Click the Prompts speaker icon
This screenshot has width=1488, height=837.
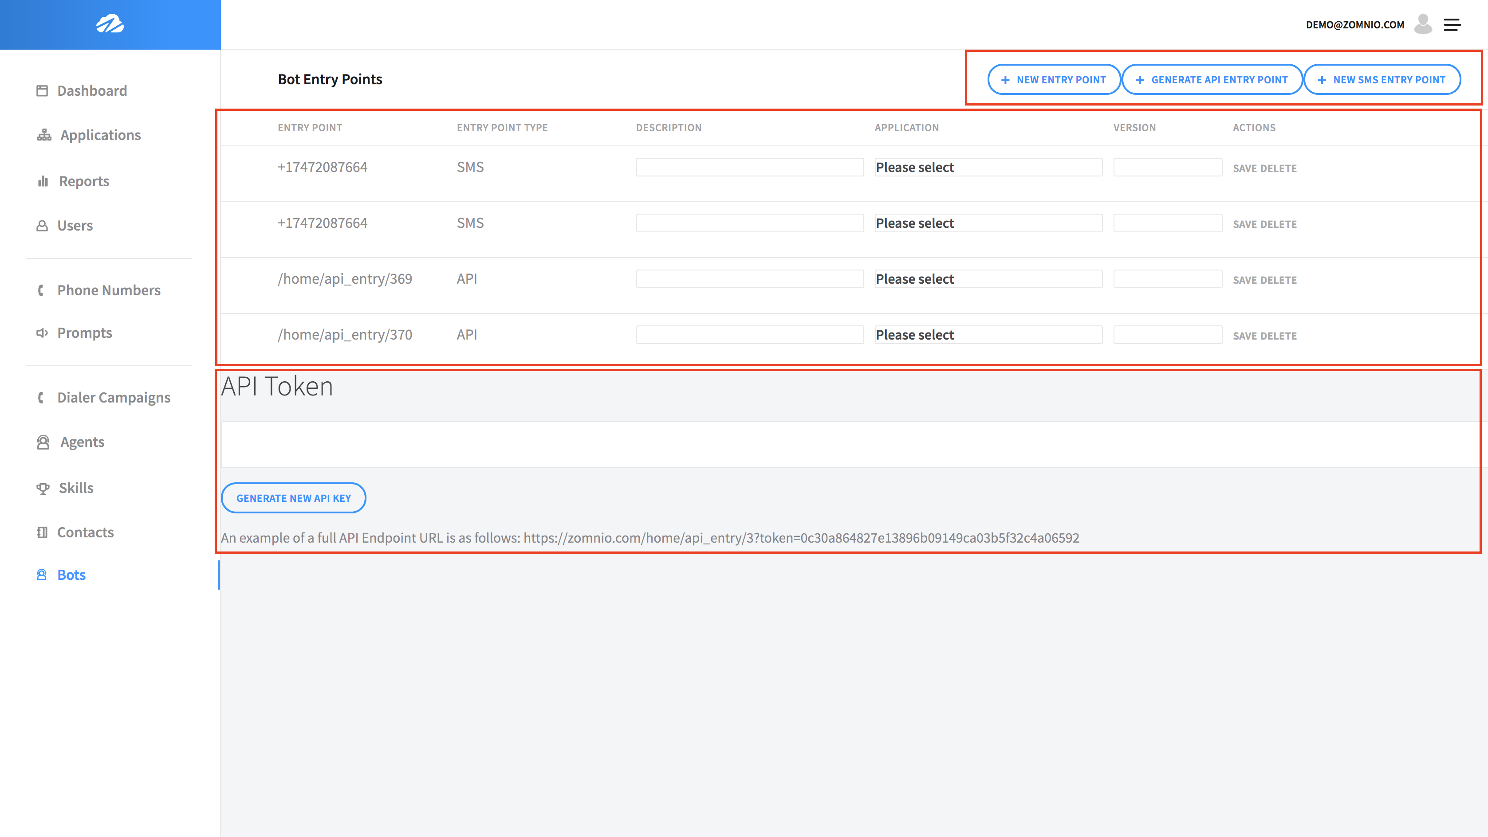click(x=42, y=333)
